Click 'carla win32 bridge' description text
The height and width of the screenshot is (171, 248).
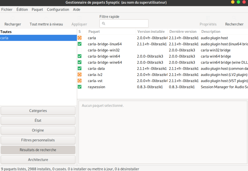[x=215, y=50]
